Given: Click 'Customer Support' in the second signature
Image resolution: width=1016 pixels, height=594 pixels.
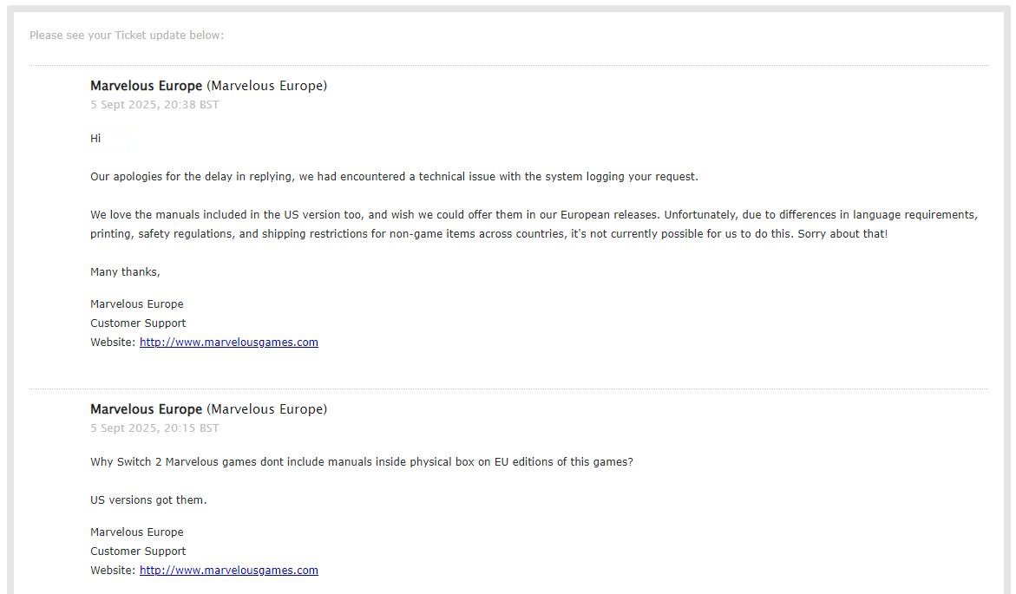Looking at the screenshot, I should tap(138, 552).
